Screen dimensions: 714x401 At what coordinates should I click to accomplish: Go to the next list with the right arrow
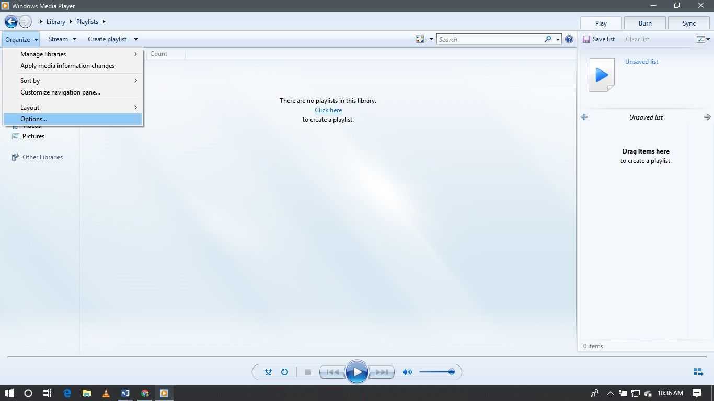707,117
